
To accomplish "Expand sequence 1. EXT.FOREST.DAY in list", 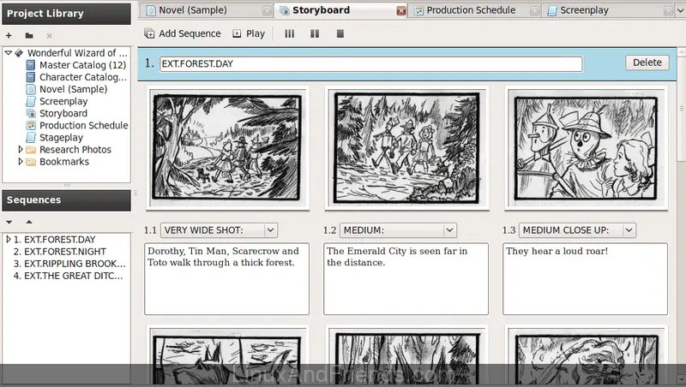I will 8,240.
